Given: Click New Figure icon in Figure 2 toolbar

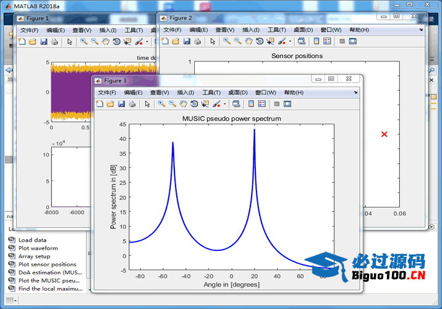Looking at the screenshot, I should point(165,41).
